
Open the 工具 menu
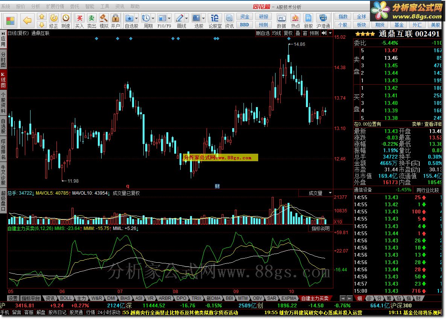tap(105, 6)
